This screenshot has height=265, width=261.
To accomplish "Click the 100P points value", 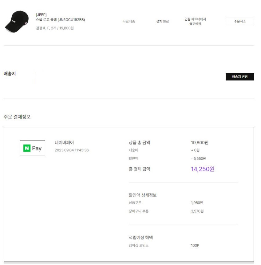I will click(195, 246).
